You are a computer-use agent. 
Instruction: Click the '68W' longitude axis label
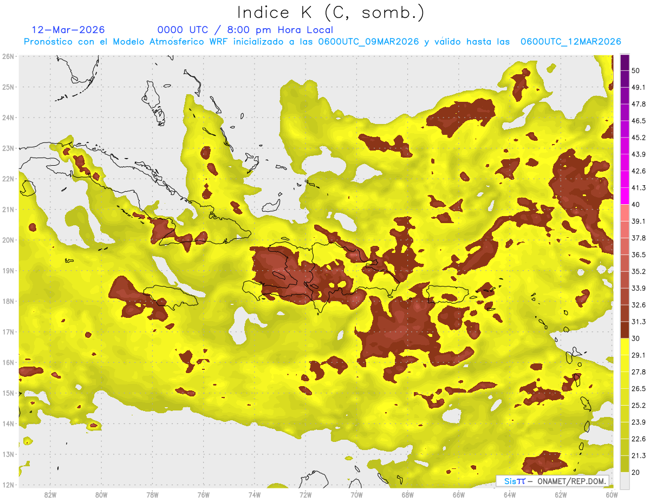(x=408, y=495)
